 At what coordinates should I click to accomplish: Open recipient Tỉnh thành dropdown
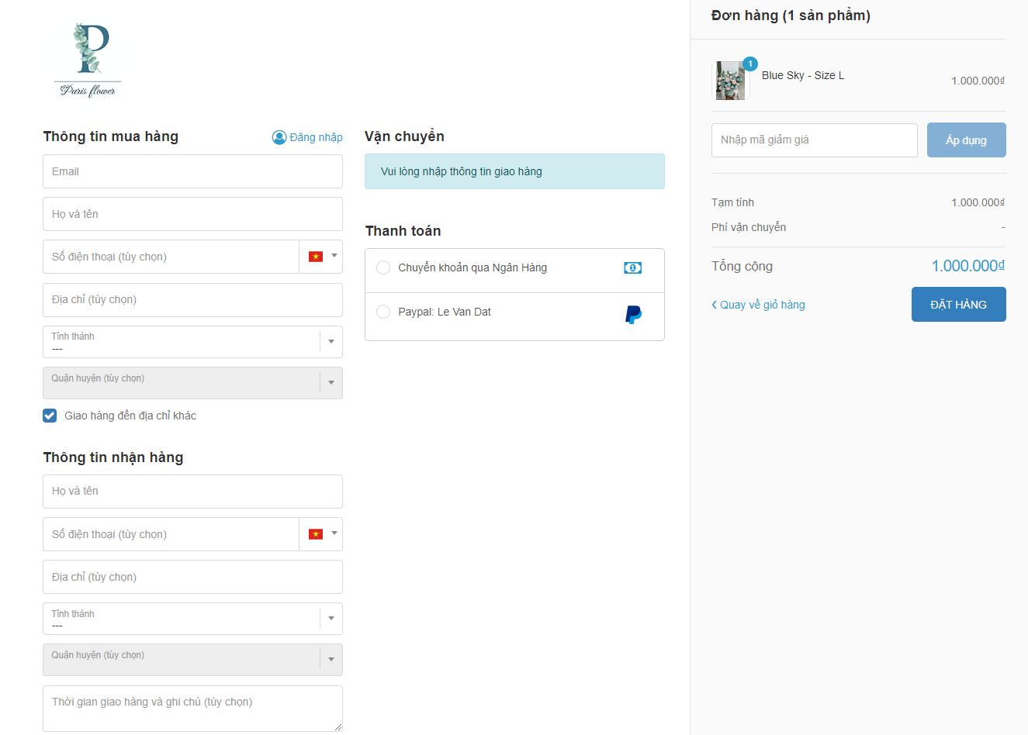coord(192,619)
